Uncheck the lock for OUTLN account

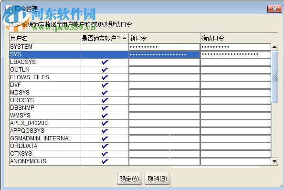105,70
